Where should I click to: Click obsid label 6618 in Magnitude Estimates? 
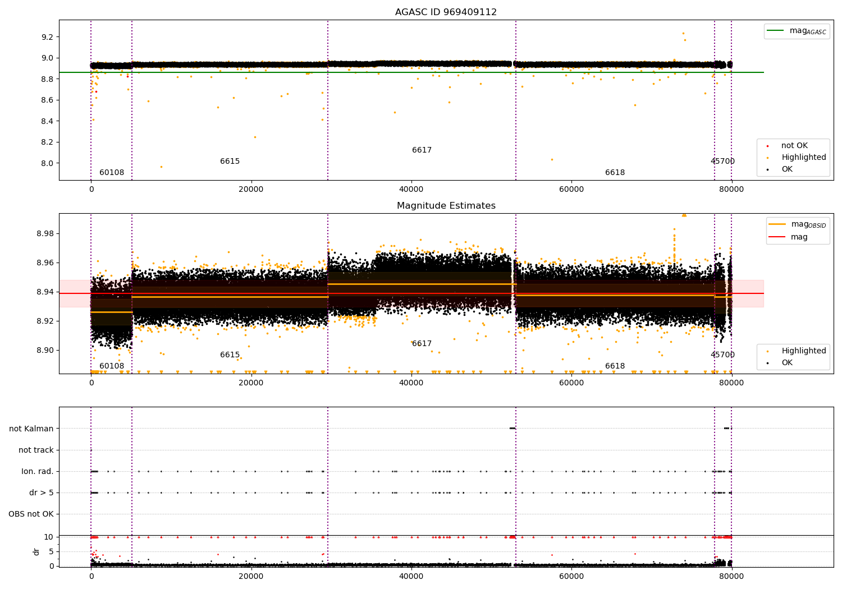click(x=615, y=366)
